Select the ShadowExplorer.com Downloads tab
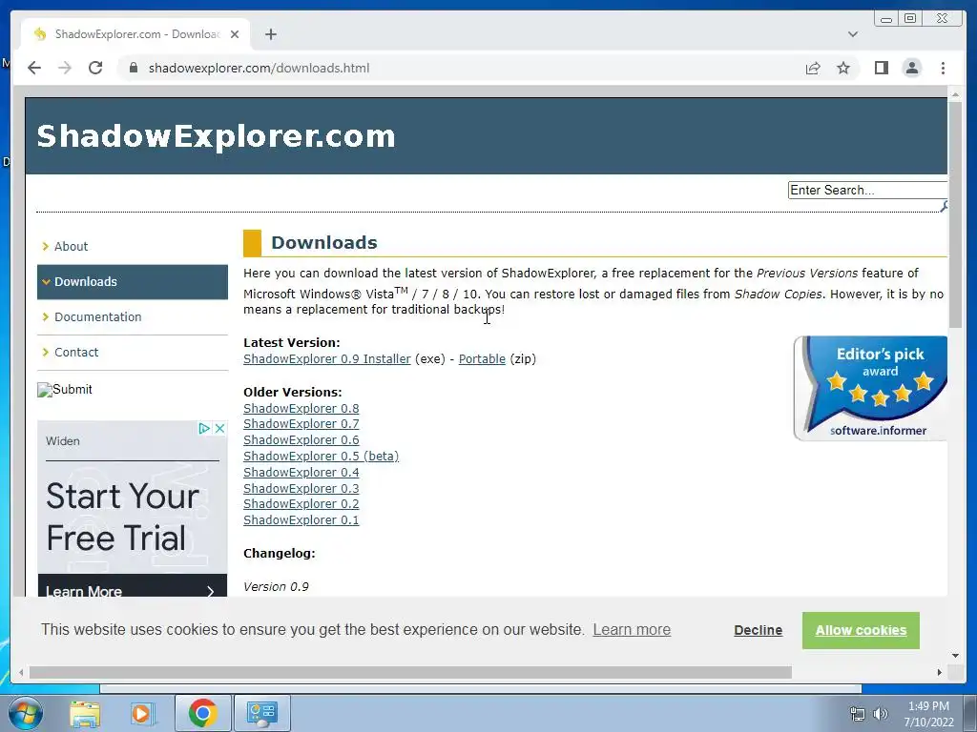This screenshot has height=732, width=977. tap(135, 34)
